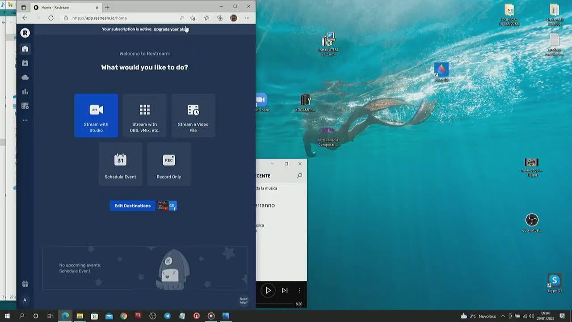Select the LOGHI CSC ULTIMISSIMI folder
Screen dimensions: 572x322
click(x=509, y=15)
